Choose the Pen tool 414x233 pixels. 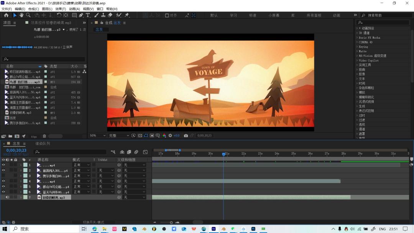pyautogui.click(x=81, y=15)
